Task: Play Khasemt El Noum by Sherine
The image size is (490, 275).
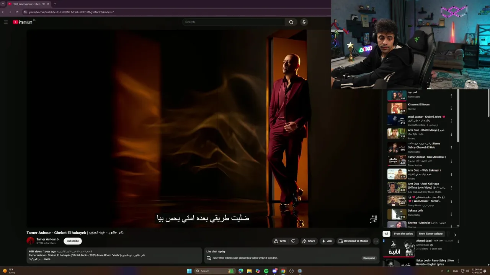Action: click(x=418, y=105)
